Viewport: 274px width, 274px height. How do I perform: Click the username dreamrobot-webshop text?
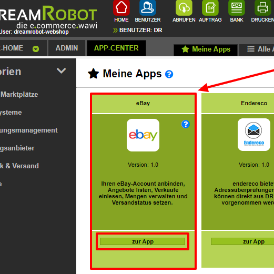(x=41, y=32)
